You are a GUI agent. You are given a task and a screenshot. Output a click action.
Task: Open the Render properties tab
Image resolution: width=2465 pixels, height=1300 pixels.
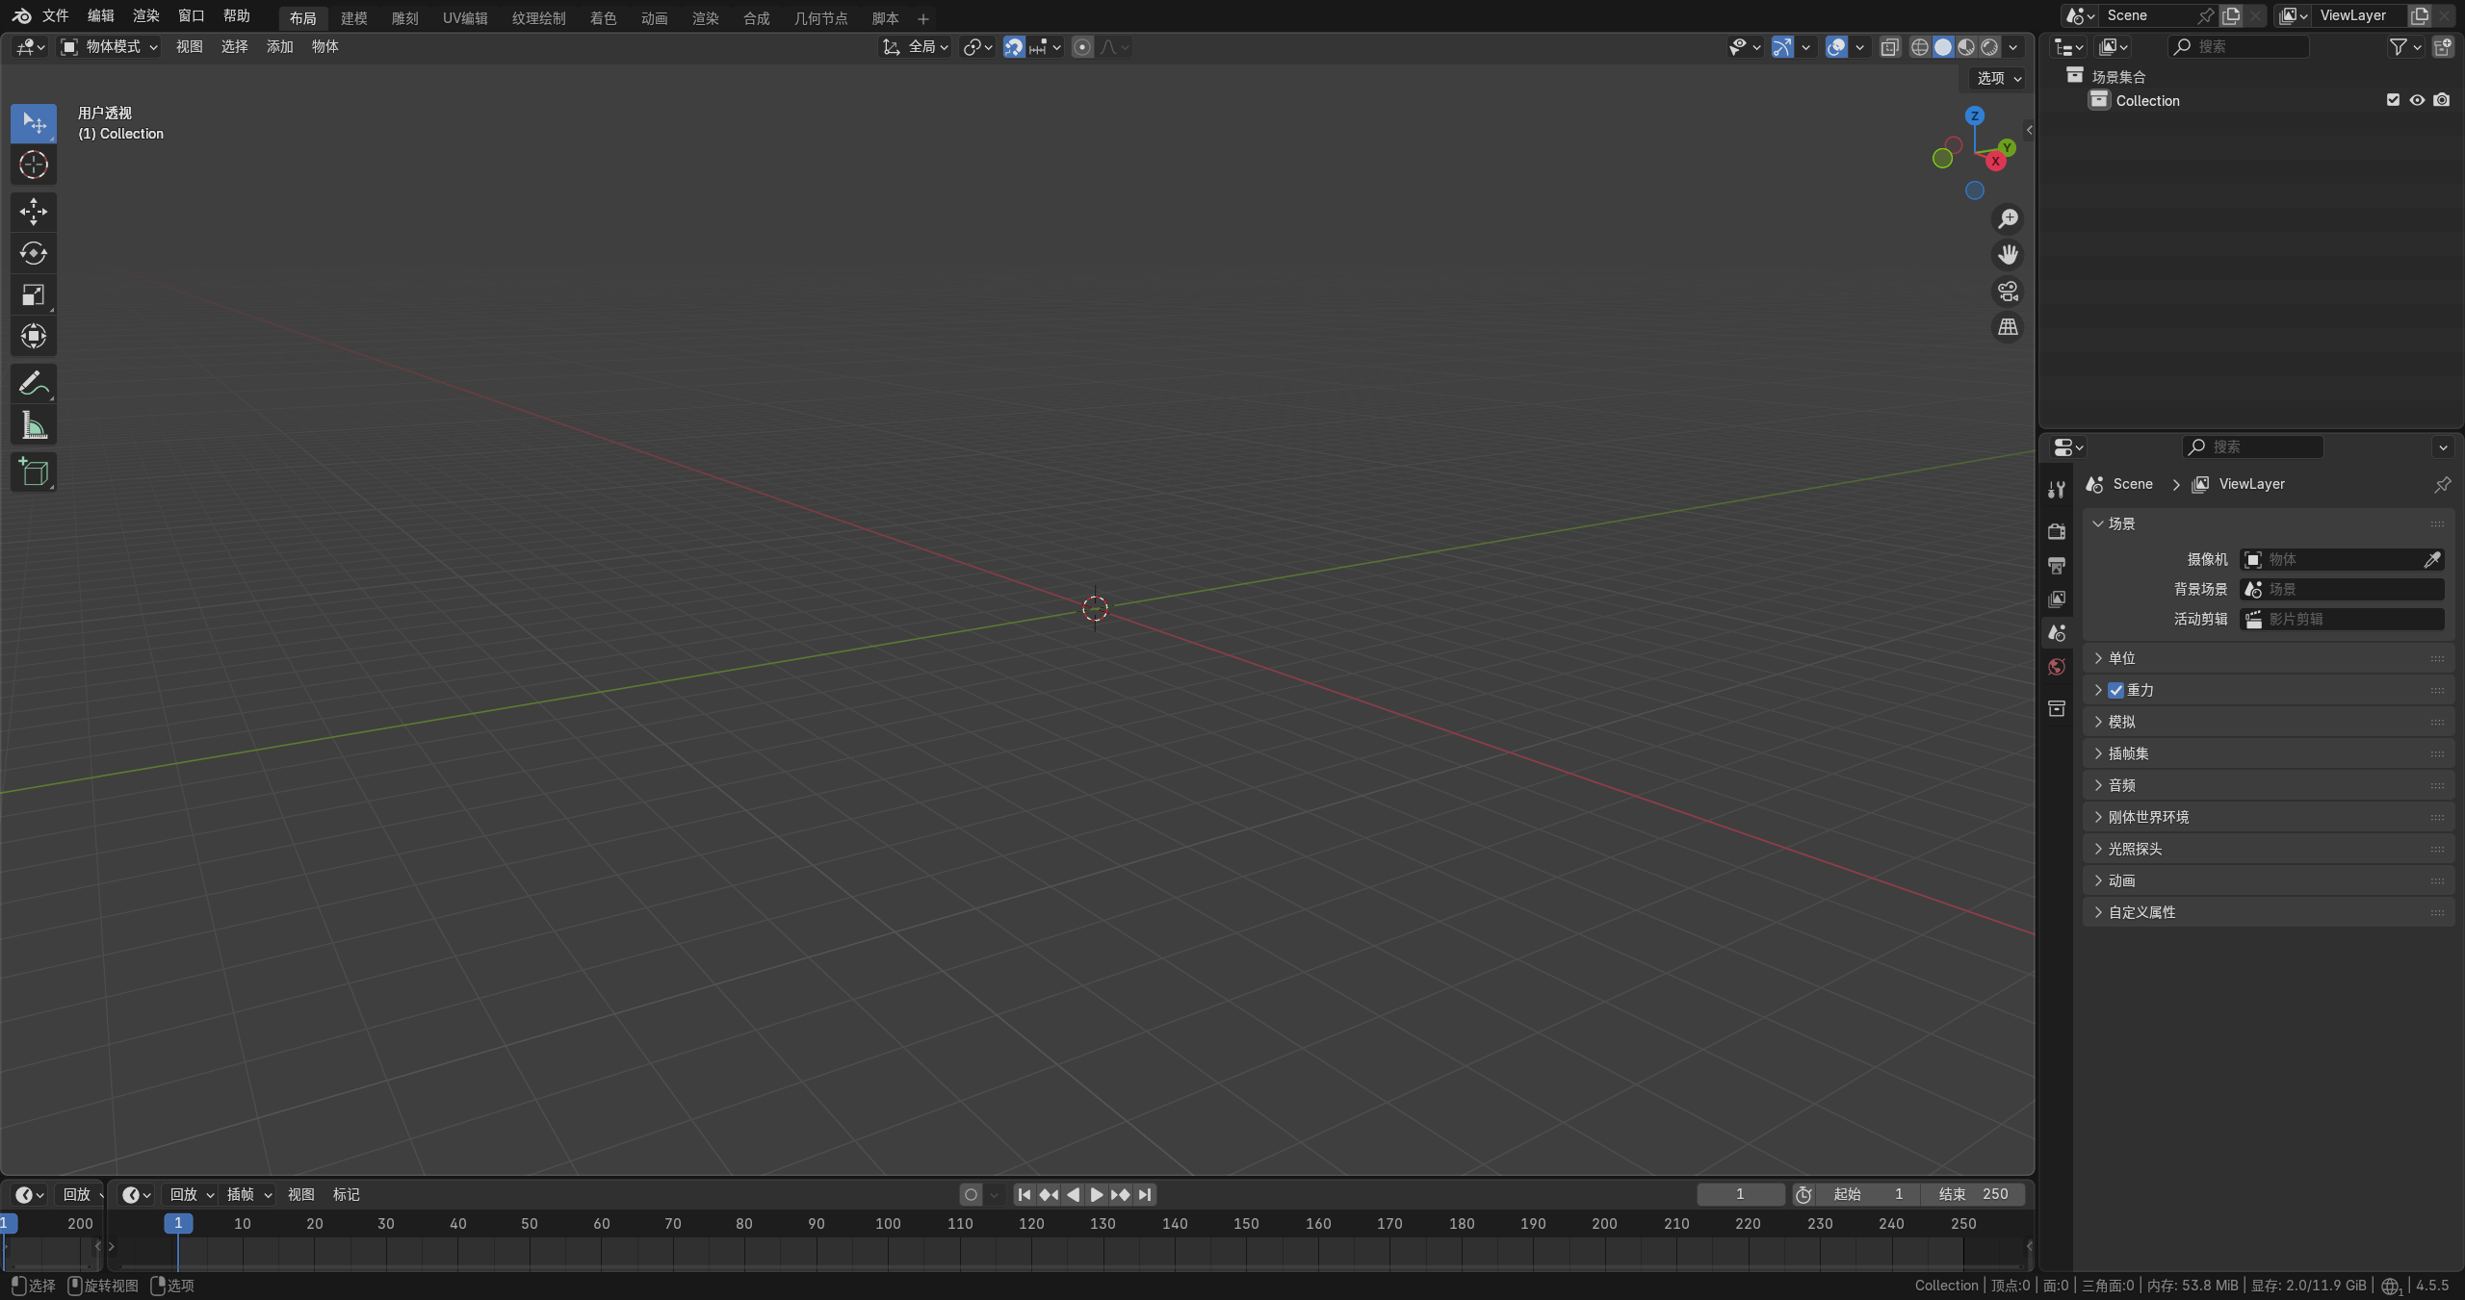[2057, 531]
